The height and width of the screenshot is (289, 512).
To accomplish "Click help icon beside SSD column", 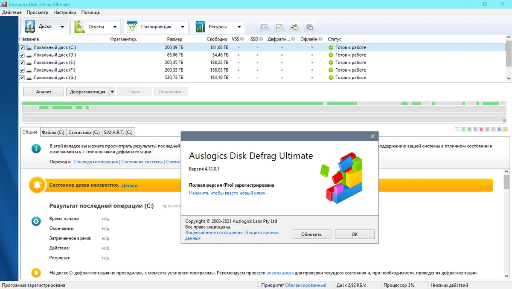I will (x=261, y=39).
